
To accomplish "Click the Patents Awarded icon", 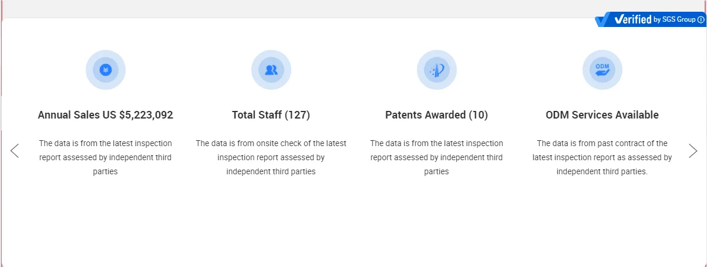I will (437, 70).
